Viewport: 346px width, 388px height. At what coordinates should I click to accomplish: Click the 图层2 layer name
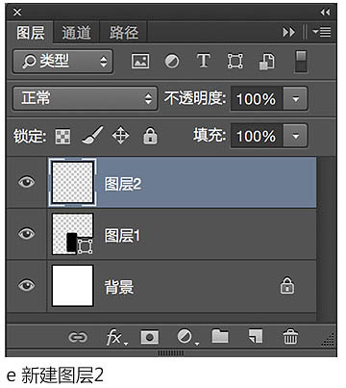pyautogui.click(x=123, y=184)
